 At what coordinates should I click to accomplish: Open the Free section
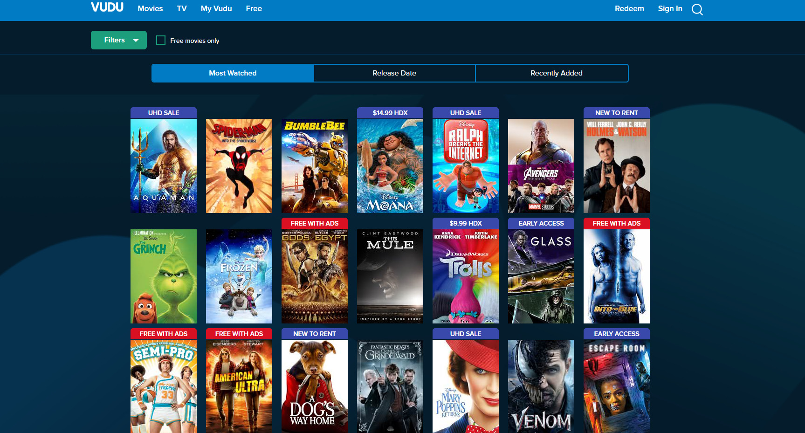[254, 8]
